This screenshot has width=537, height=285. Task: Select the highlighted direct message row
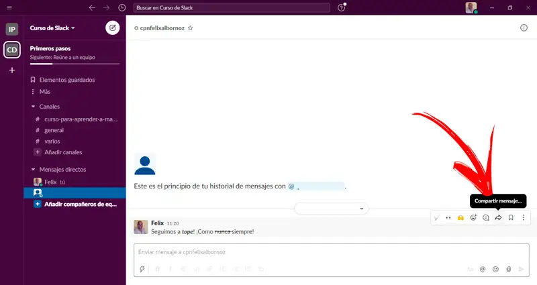[x=75, y=193]
